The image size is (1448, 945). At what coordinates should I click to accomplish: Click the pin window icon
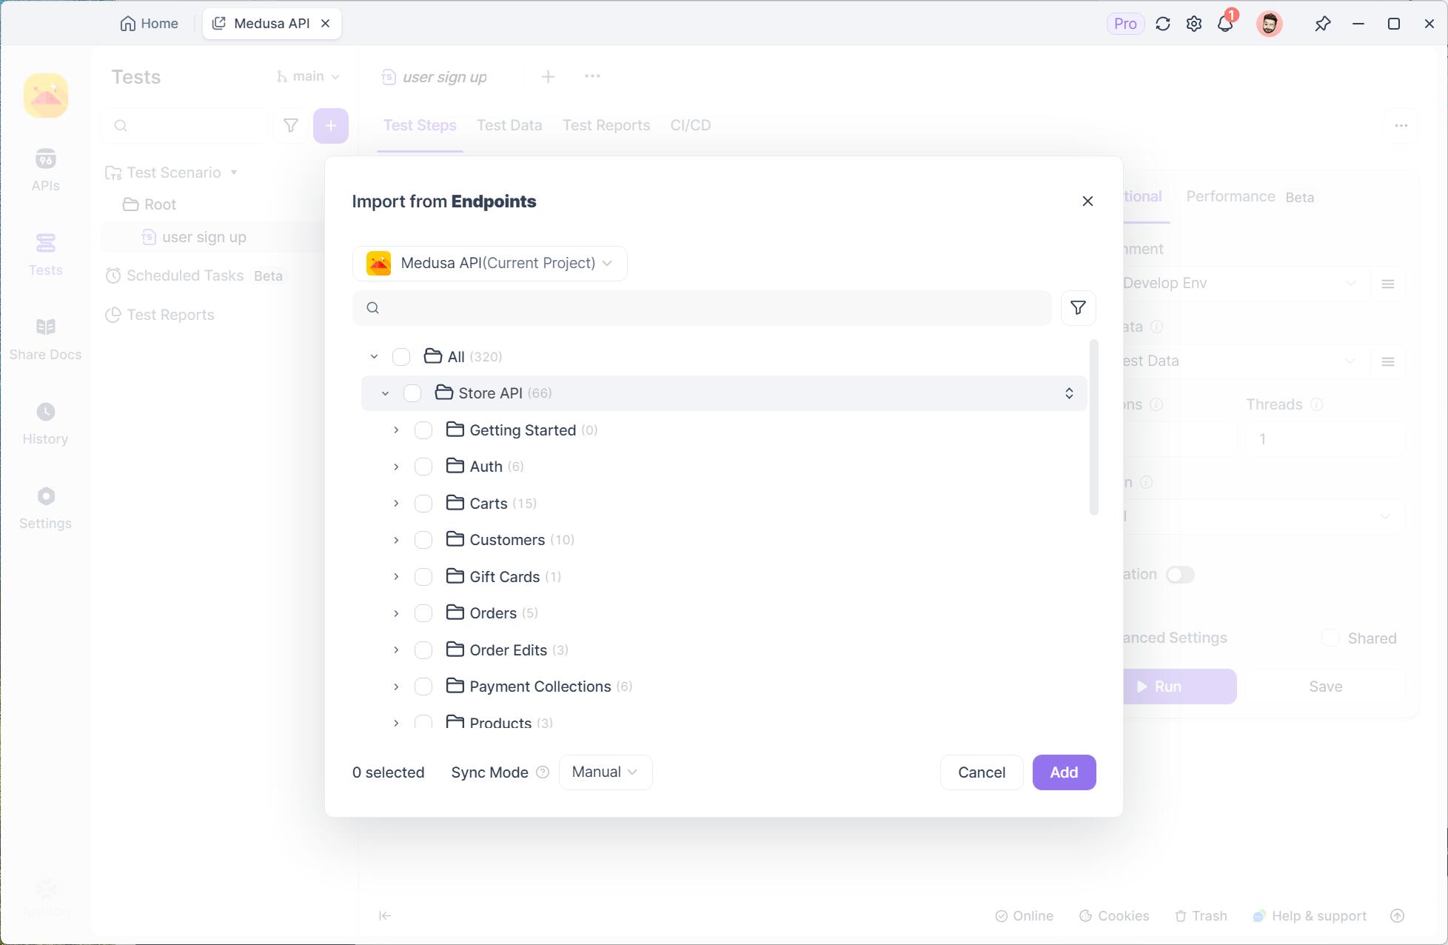pyautogui.click(x=1323, y=24)
